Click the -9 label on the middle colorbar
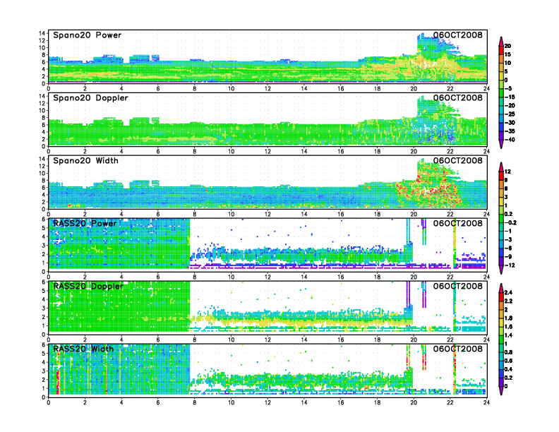The height and width of the screenshot is (432, 559). pos(508,257)
